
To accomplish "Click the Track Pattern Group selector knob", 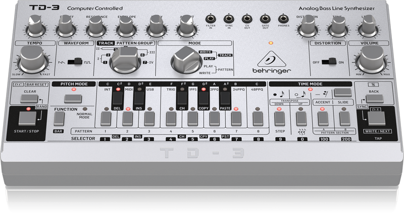I will click(x=125, y=60).
